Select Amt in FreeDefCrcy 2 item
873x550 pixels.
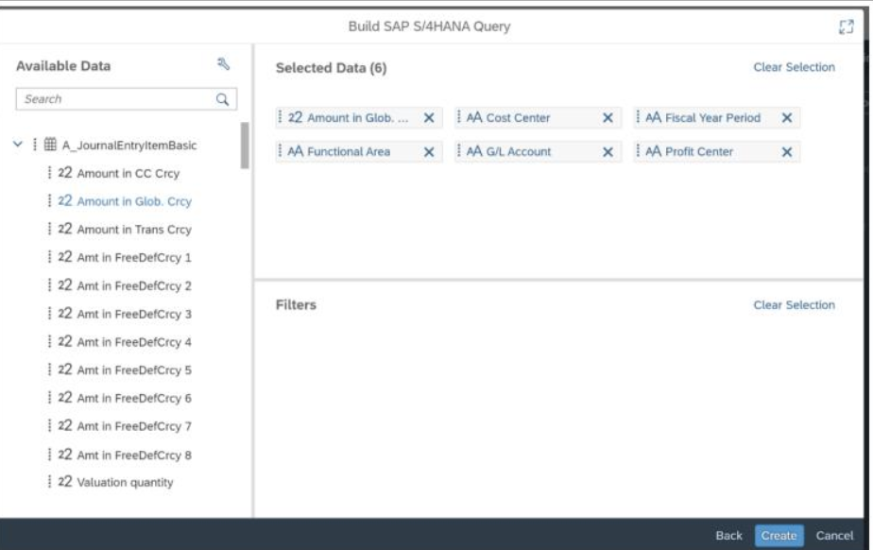(x=134, y=286)
